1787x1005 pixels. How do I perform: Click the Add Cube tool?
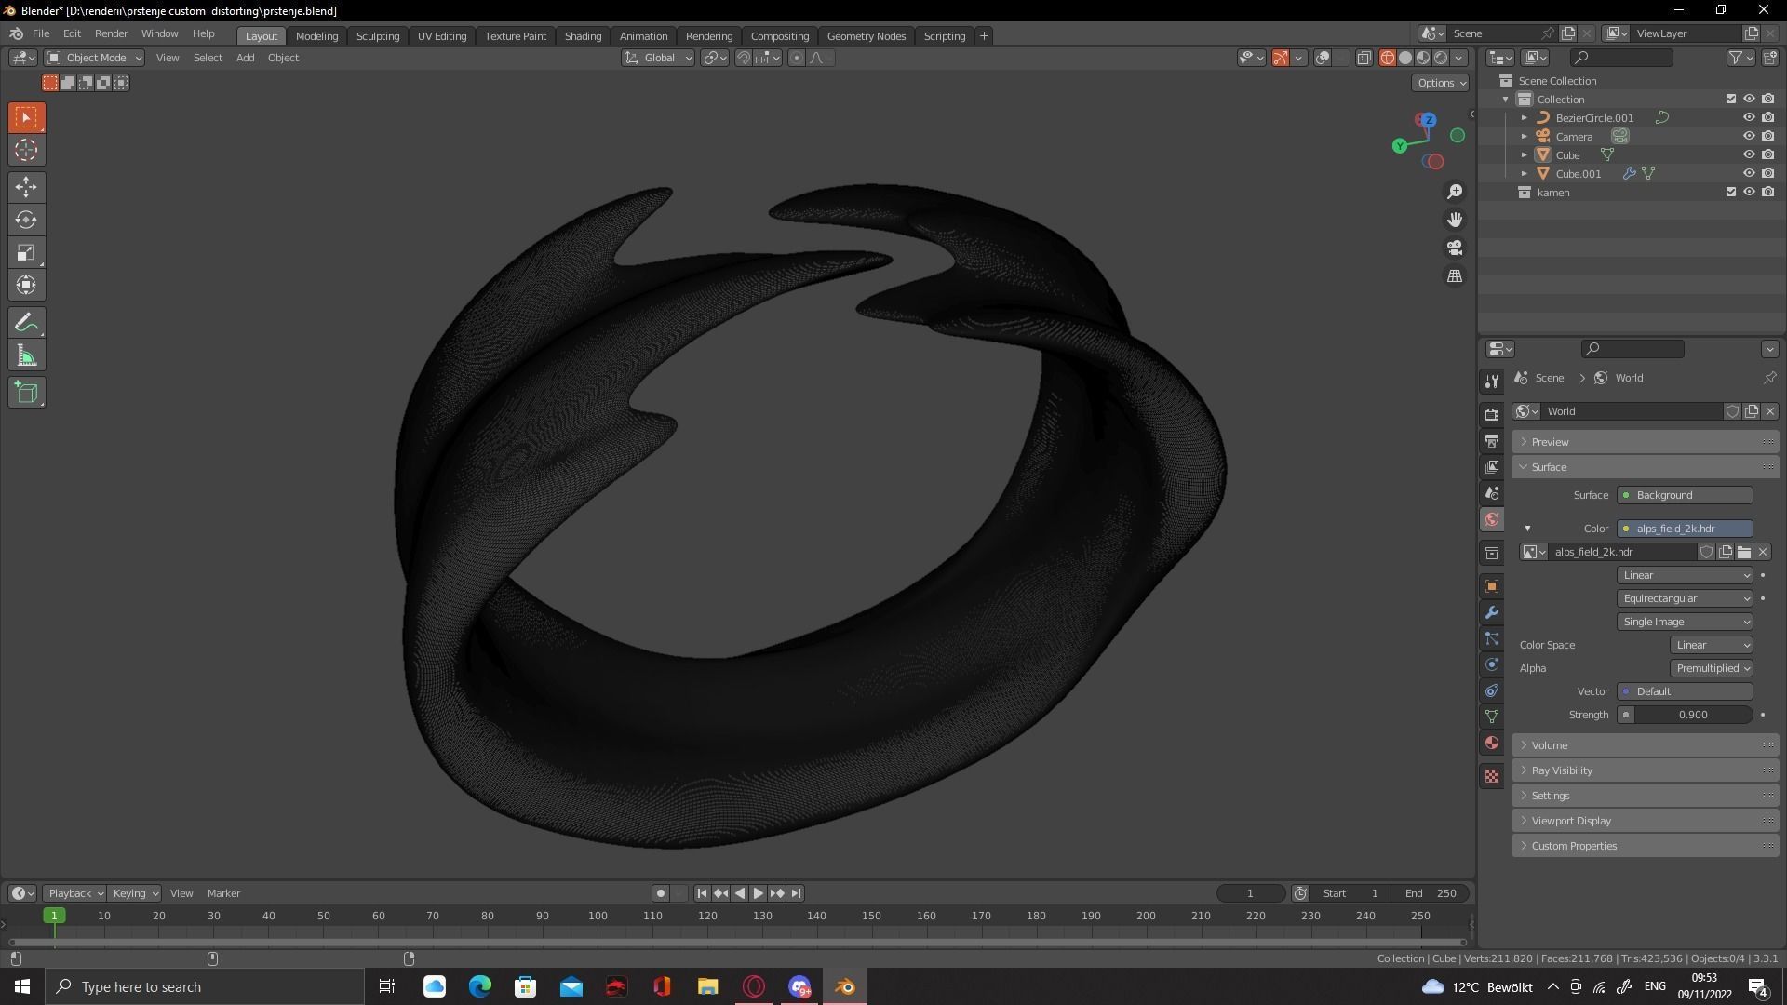pyautogui.click(x=26, y=392)
